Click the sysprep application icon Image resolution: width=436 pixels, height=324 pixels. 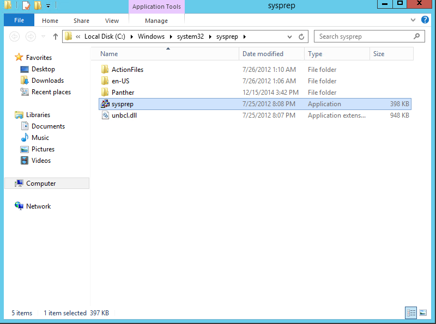point(105,103)
